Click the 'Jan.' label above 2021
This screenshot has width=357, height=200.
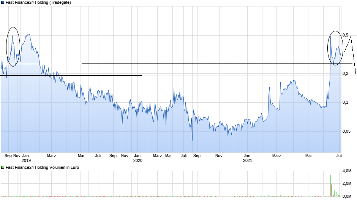tap(248, 156)
